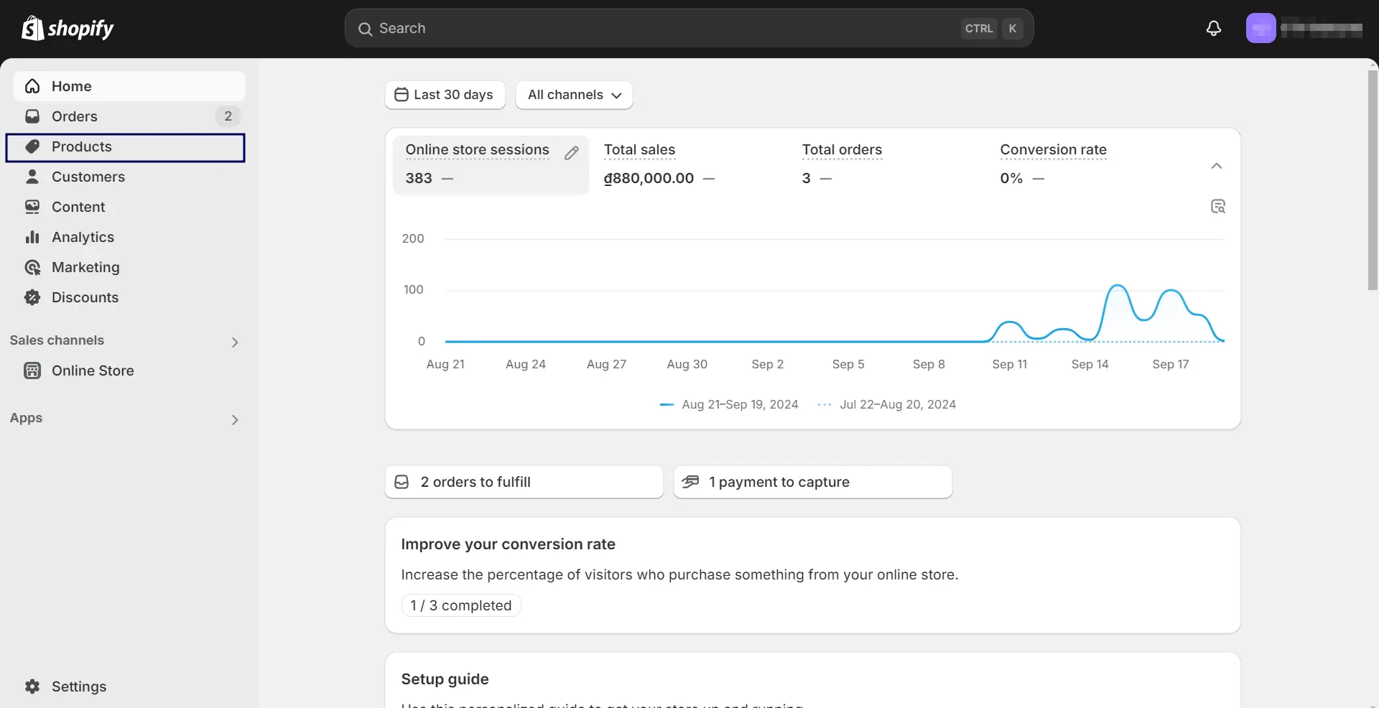Click the Settings gear icon
The width and height of the screenshot is (1379, 708).
click(32, 686)
